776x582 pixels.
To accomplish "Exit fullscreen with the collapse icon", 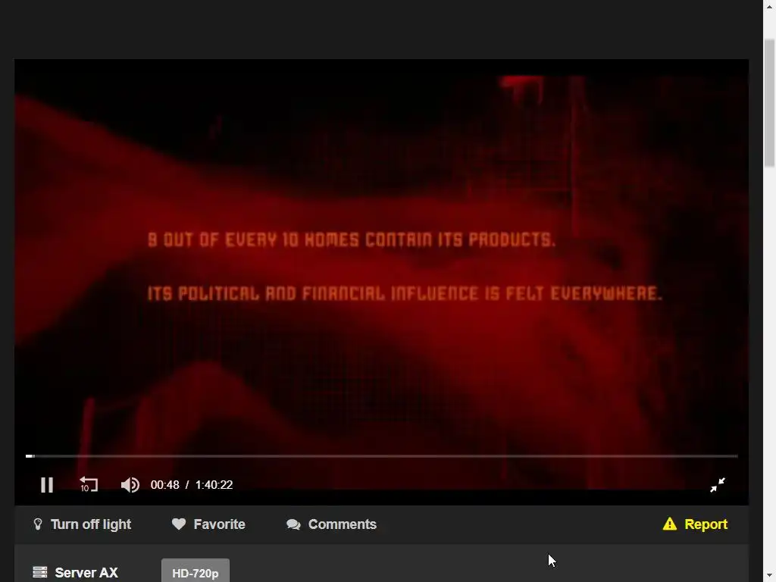I will [718, 485].
